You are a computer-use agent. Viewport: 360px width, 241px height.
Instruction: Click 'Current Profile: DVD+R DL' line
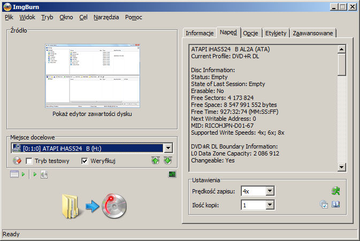coord(225,56)
